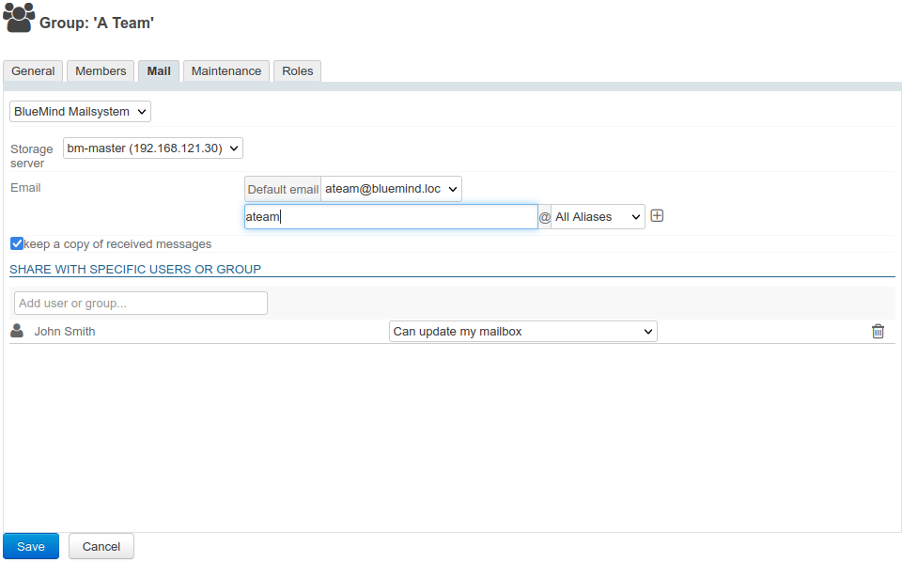Click the John Smith name entry
902x562 pixels.
click(x=65, y=332)
